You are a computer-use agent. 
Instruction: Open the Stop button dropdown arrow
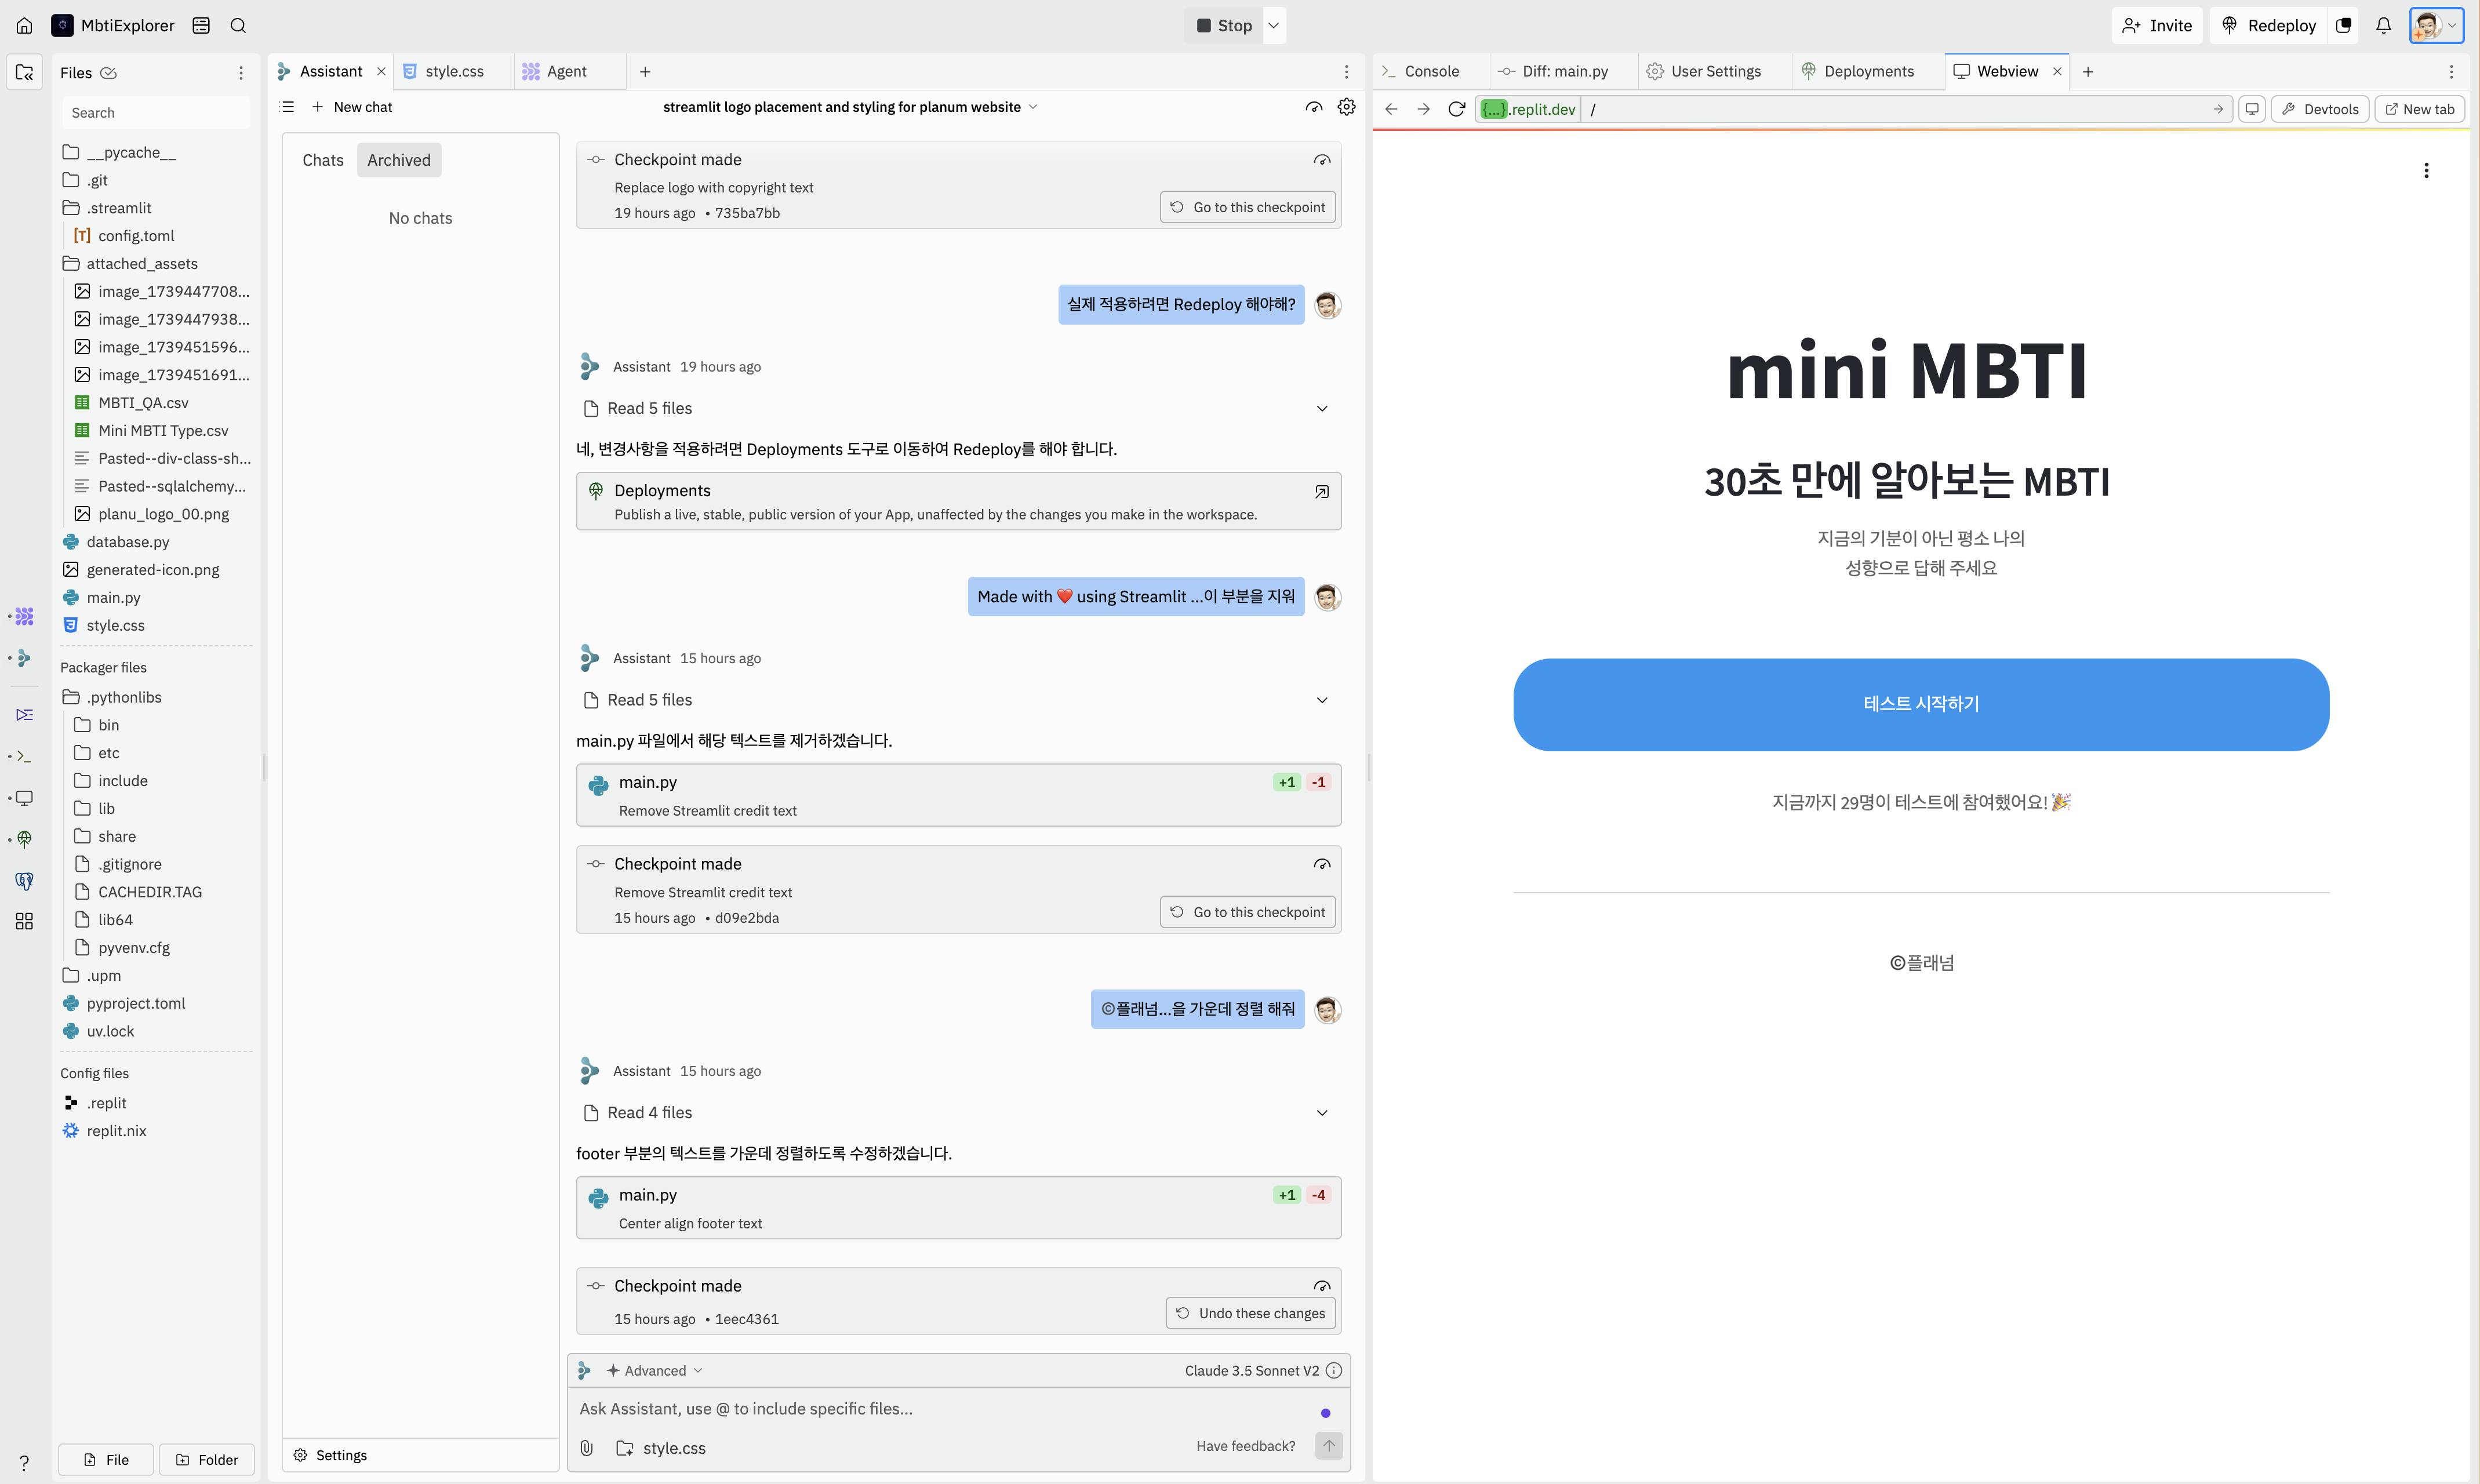tap(1273, 26)
